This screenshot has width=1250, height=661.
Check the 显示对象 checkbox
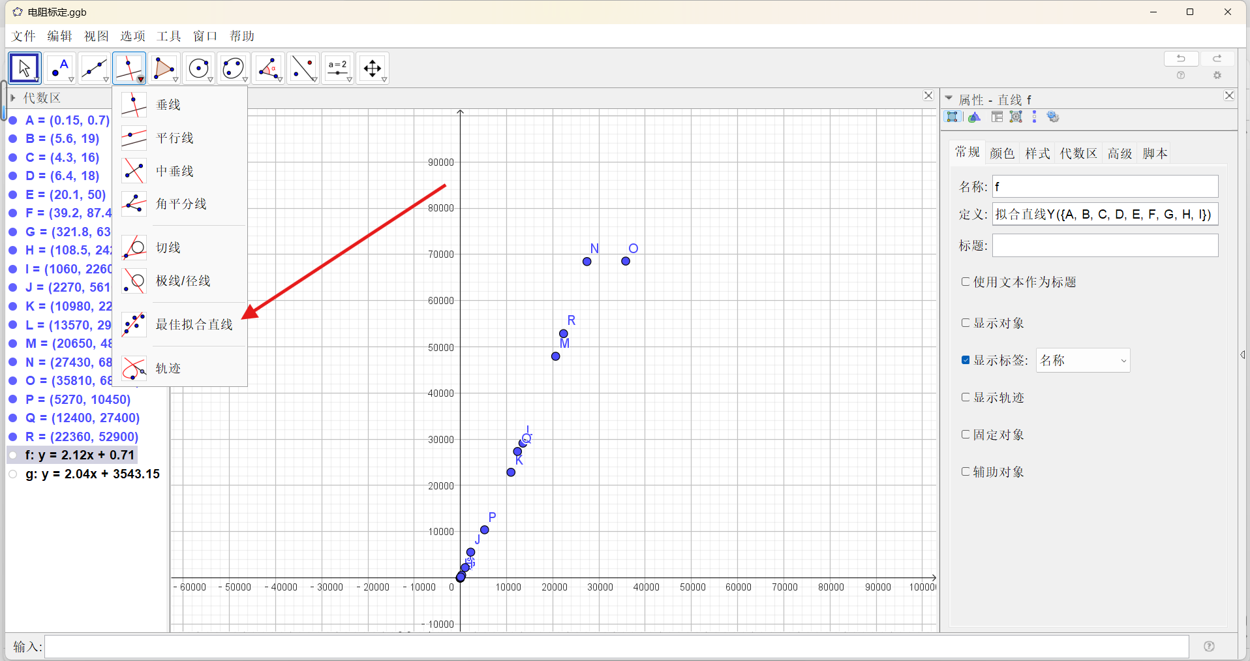click(966, 323)
